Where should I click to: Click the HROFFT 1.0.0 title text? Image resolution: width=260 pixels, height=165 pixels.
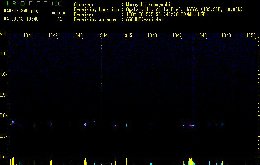pos(32,3)
